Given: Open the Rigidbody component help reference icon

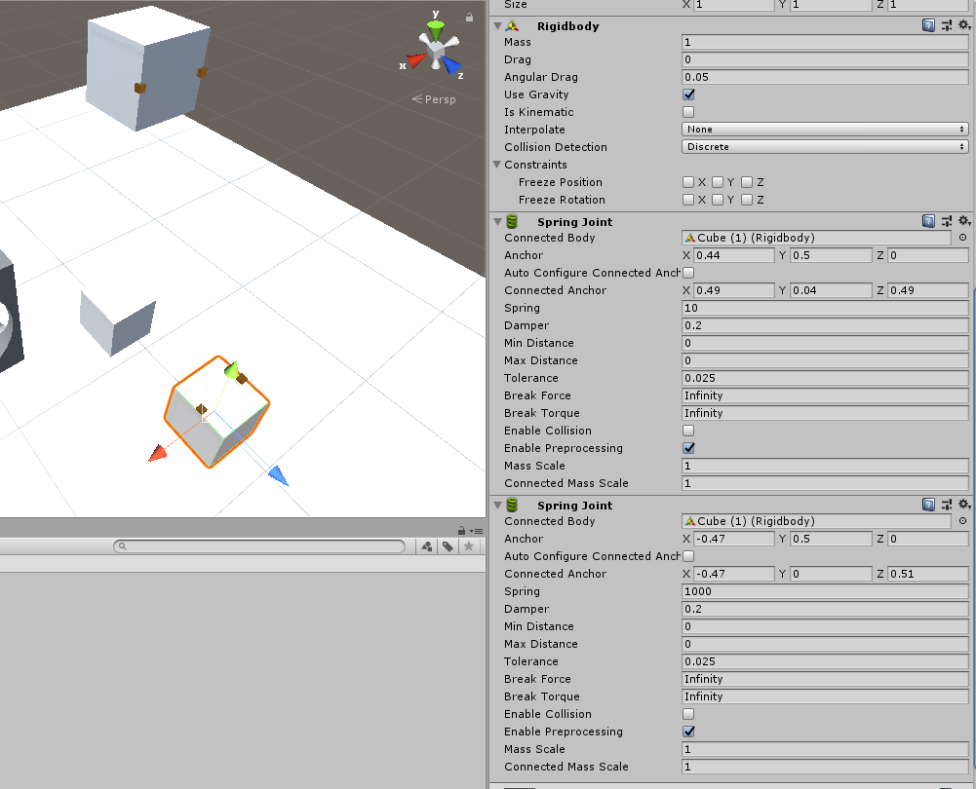Looking at the screenshot, I should click(x=929, y=26).
